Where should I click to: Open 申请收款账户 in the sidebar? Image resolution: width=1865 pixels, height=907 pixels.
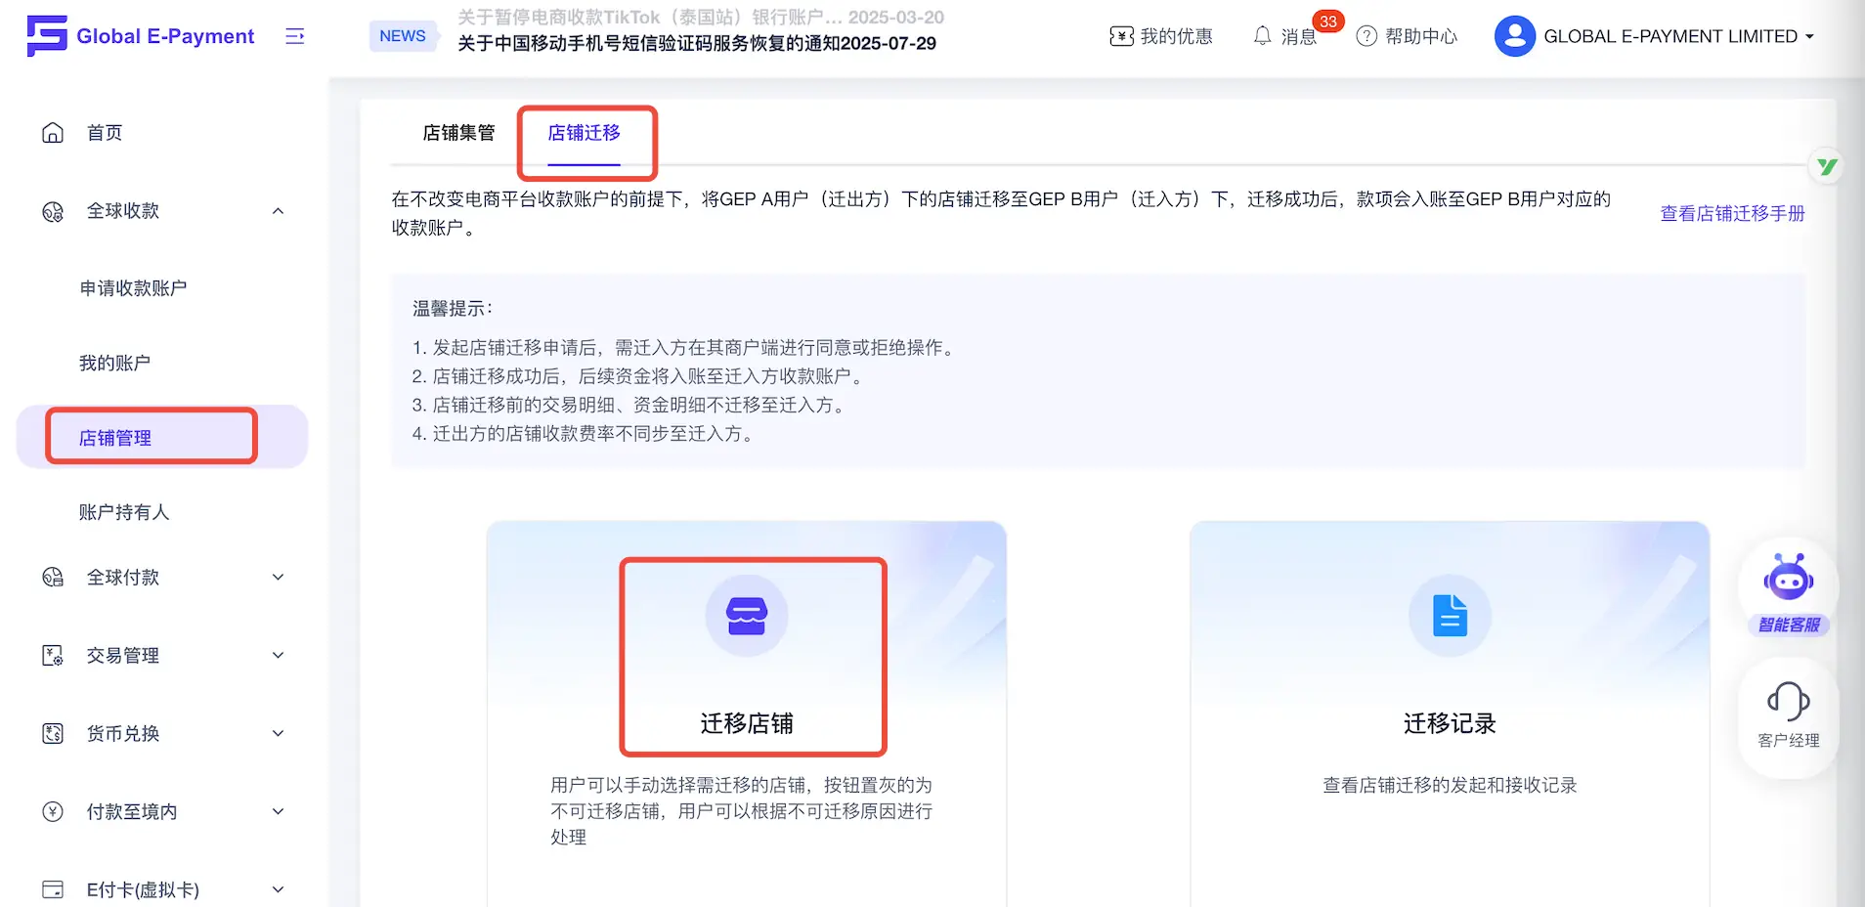pos(133,288)
